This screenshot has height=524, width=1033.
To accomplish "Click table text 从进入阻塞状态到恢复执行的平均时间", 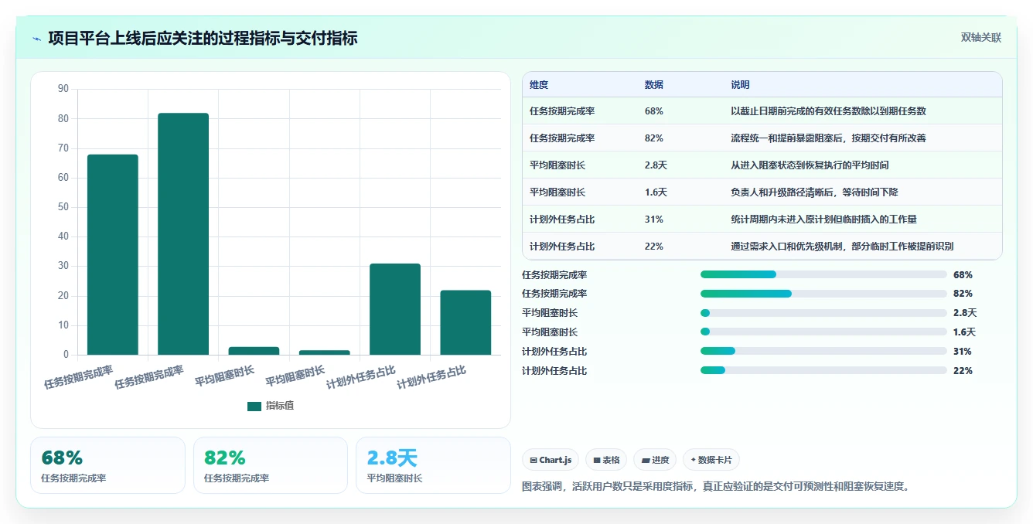I will coord(810,165).
